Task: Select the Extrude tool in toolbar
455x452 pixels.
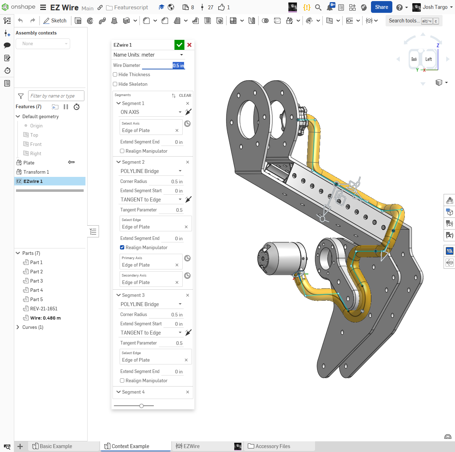Action: 78,21
